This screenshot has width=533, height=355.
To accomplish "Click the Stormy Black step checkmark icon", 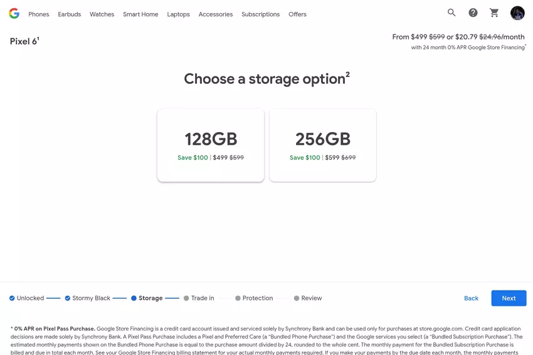I will click(x=68, y=298).
